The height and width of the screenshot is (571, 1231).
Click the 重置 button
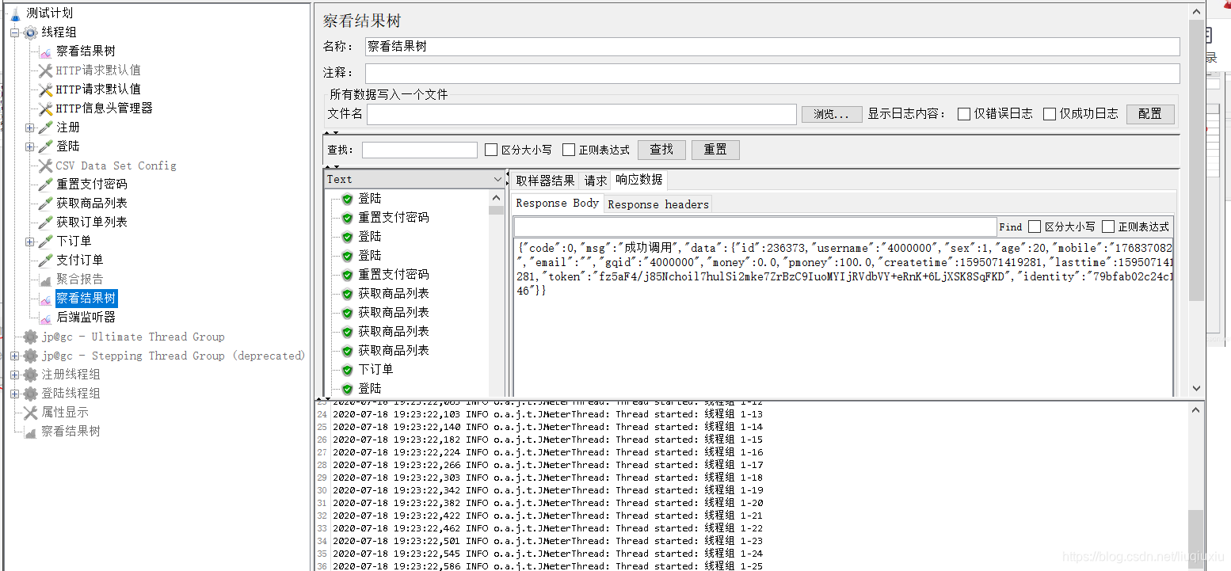click(715, 150)
